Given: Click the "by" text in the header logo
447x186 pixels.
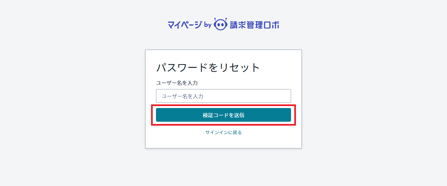Looking at the screenshot, I should tap(208, 25).
